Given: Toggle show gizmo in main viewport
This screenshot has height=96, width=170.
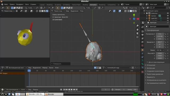Looking at the screenshot, I should click(x=114, y=11).
